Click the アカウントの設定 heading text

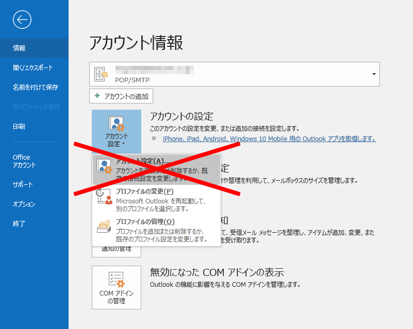point(181,116)
